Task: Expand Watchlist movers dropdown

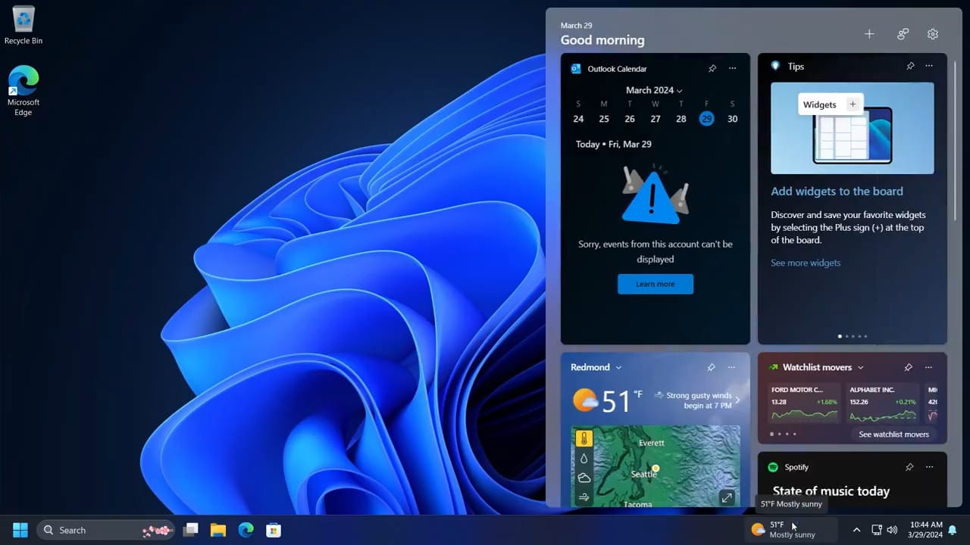Action: click(x=860, y=367)
